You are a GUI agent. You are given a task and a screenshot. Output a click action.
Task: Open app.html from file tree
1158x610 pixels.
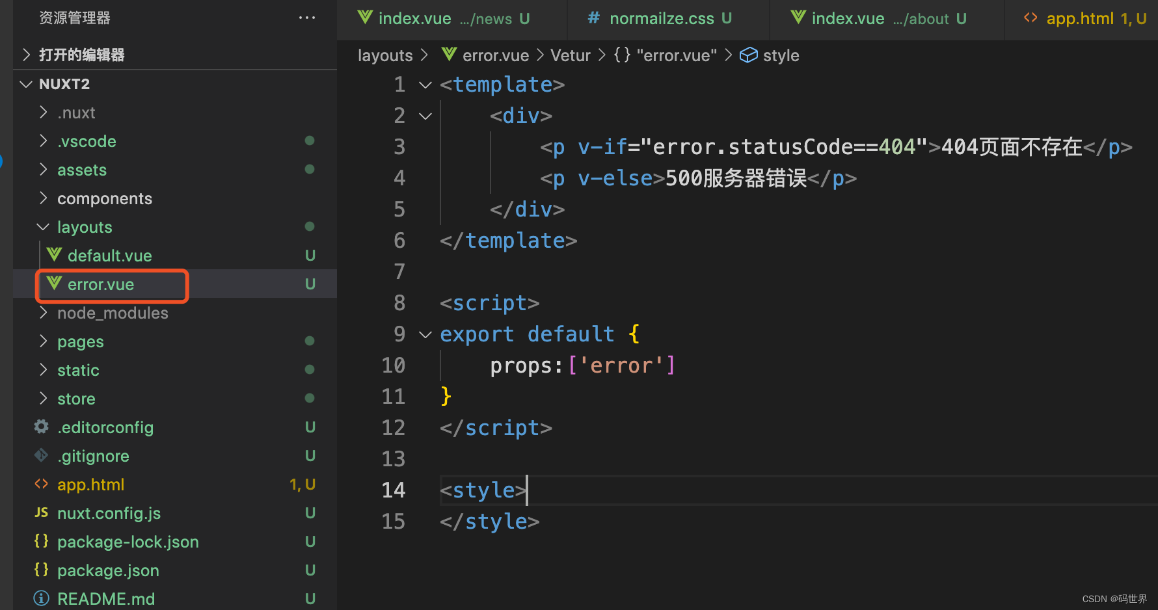(x=175, y=484)
